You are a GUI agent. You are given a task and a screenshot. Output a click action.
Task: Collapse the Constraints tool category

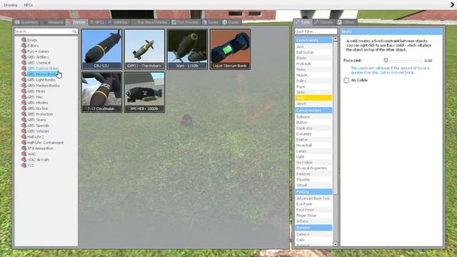coord(313,40)
